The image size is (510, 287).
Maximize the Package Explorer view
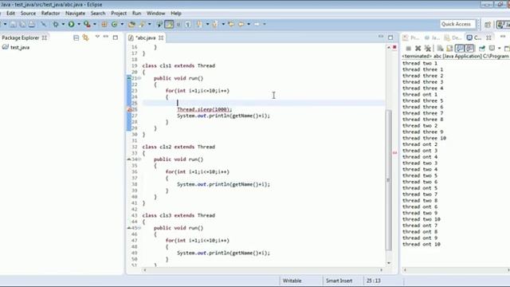115,37
